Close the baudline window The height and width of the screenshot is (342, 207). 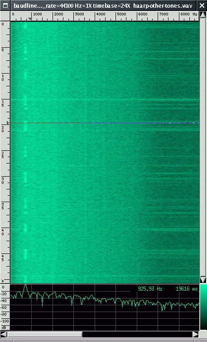click(202, 5)
